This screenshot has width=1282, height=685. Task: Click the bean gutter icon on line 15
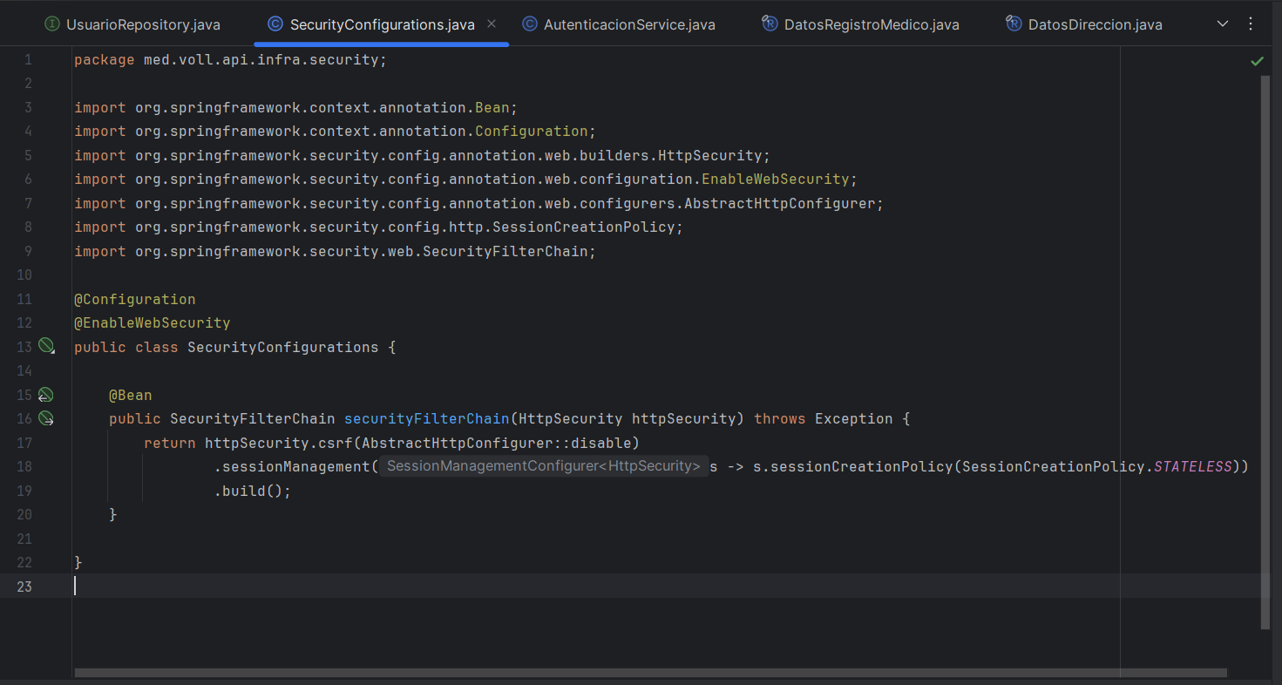tap(46, 395)
